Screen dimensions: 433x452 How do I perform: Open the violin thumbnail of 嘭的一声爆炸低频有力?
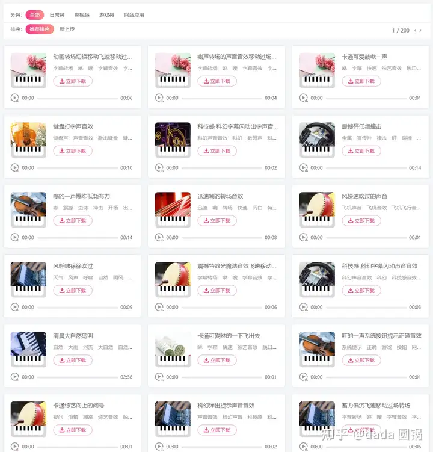point(28,209)
